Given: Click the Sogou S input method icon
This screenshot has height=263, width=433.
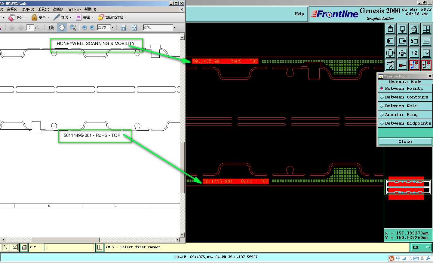Looking at the screenshot, I should click(x=392, y=258).
